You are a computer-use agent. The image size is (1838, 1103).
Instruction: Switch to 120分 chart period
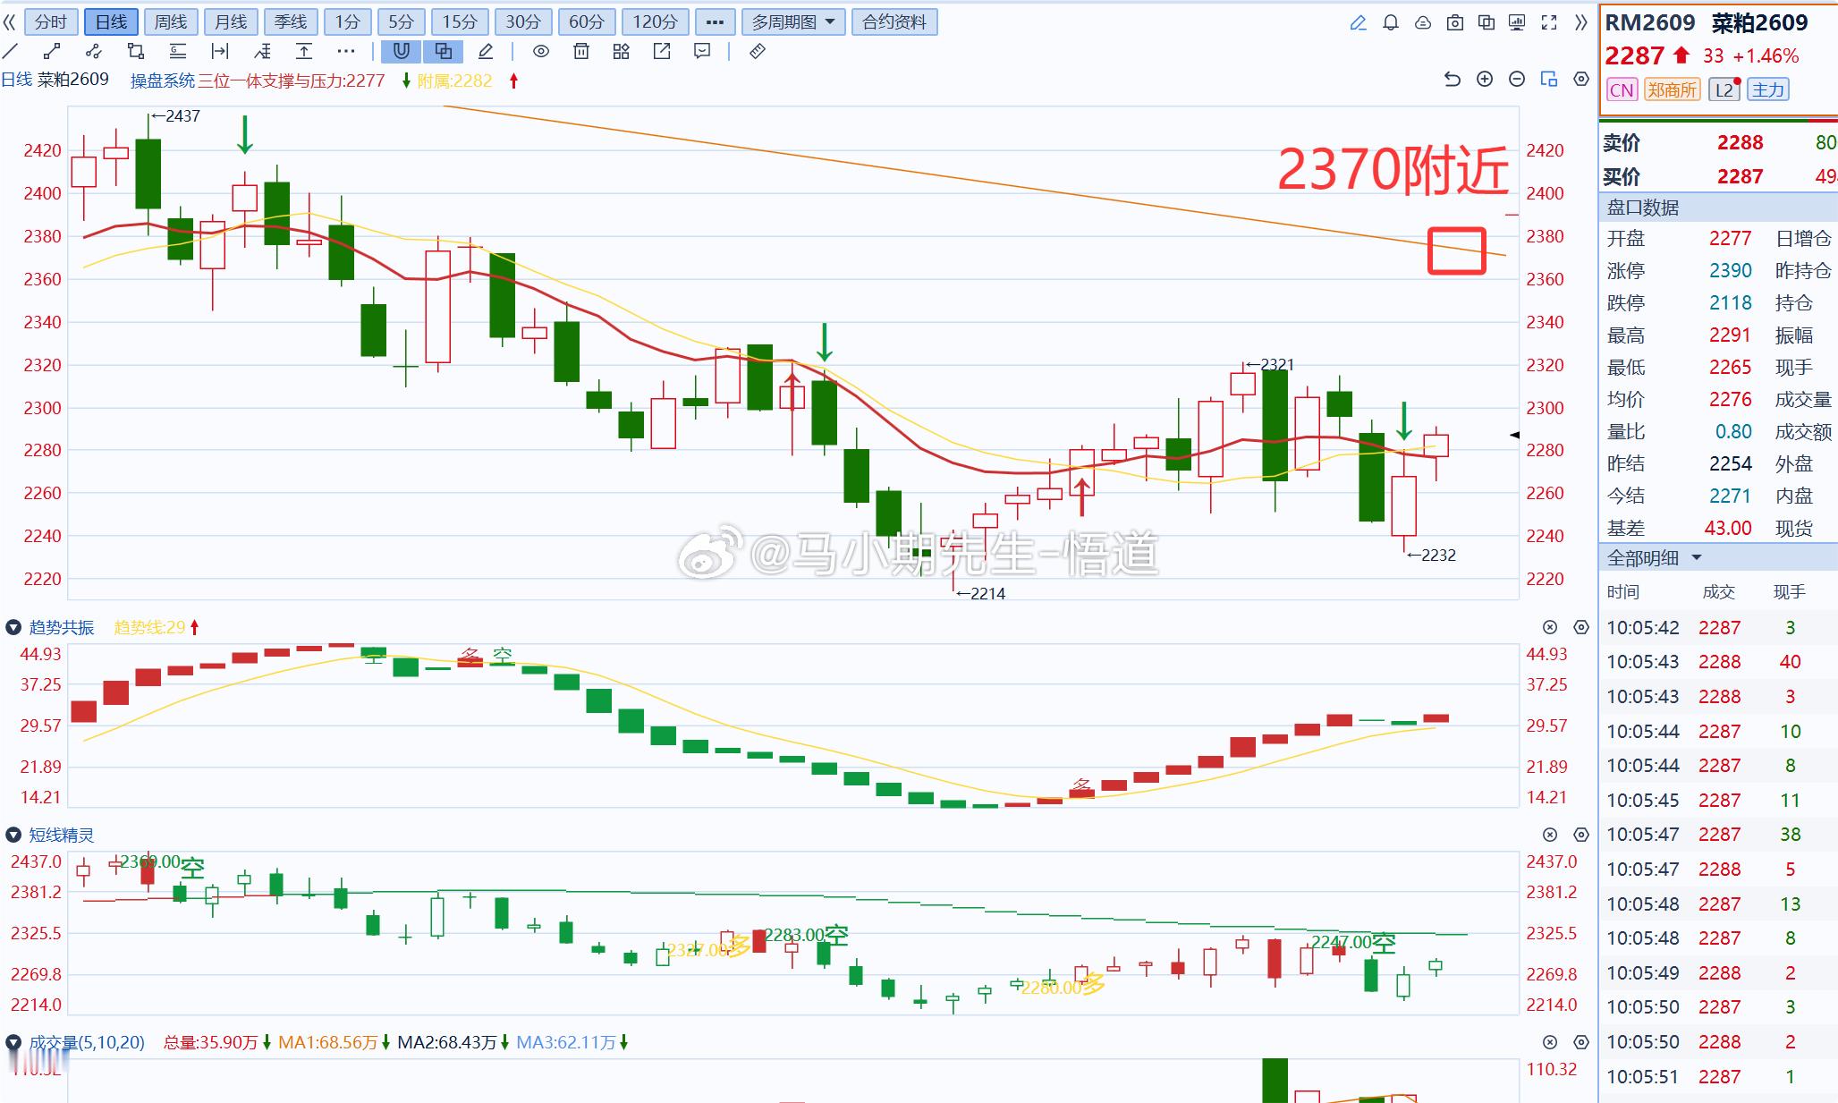[x=655, y=21]
